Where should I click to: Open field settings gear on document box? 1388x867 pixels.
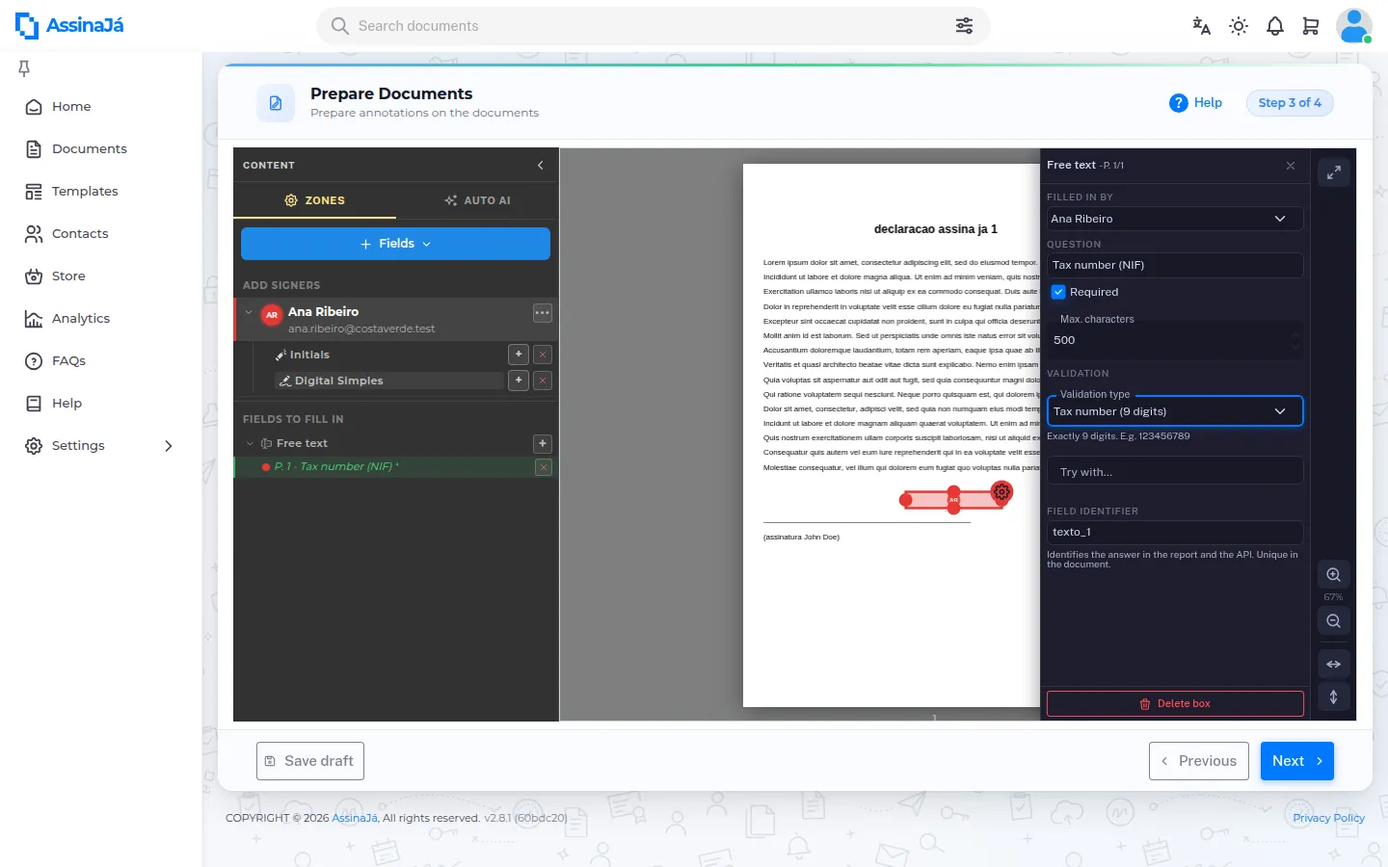tap(1002, 492)
